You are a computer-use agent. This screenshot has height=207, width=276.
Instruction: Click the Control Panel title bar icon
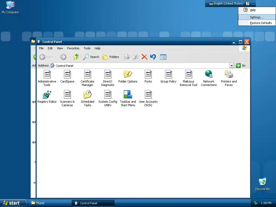point(39,42)
